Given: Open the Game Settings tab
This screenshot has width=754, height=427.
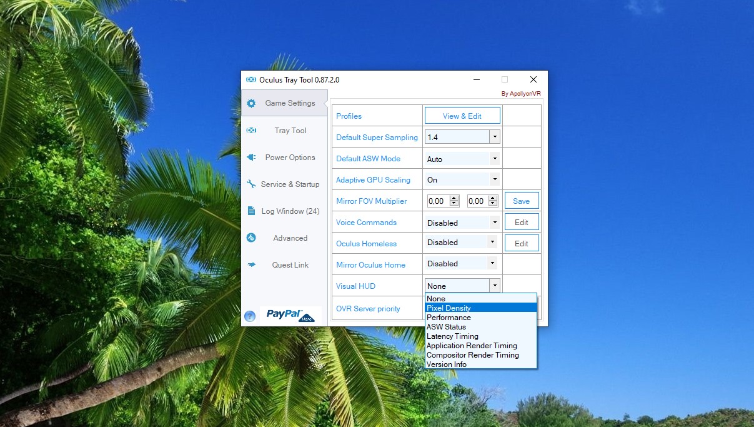Looking at the screenshot, I should [x=284, y=103].
